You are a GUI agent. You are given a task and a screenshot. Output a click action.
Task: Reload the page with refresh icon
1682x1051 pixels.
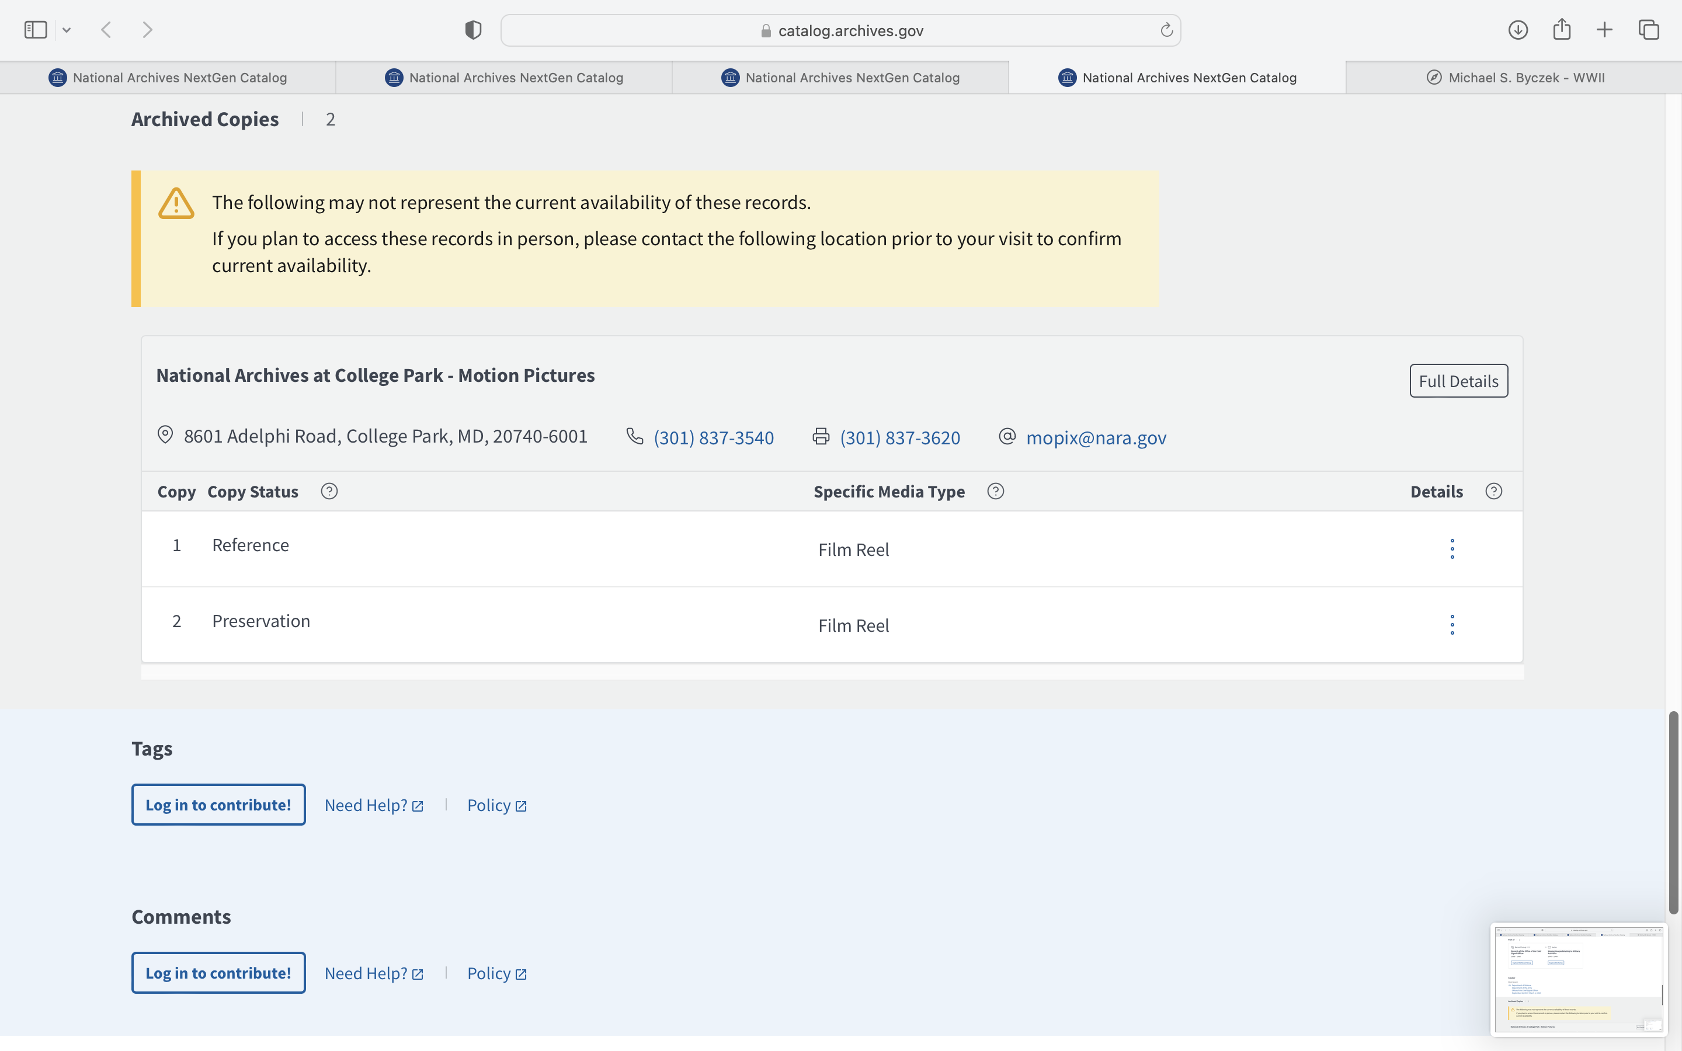[1166, 30]
